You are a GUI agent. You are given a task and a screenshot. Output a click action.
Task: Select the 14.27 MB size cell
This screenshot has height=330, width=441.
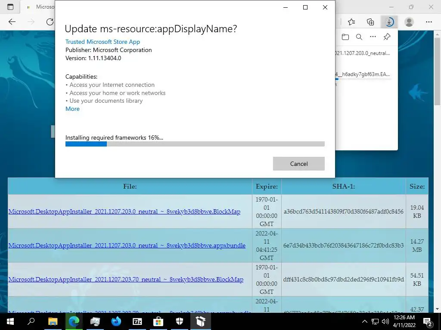tap(417, 245)
